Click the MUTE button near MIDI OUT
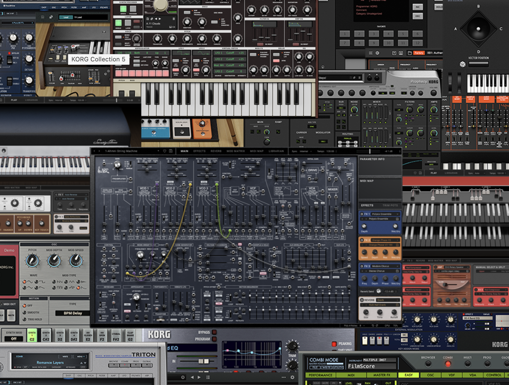Image resolution: width=509 pixels, height=385 pixels. pyautogui.click(x=11, y=316)
